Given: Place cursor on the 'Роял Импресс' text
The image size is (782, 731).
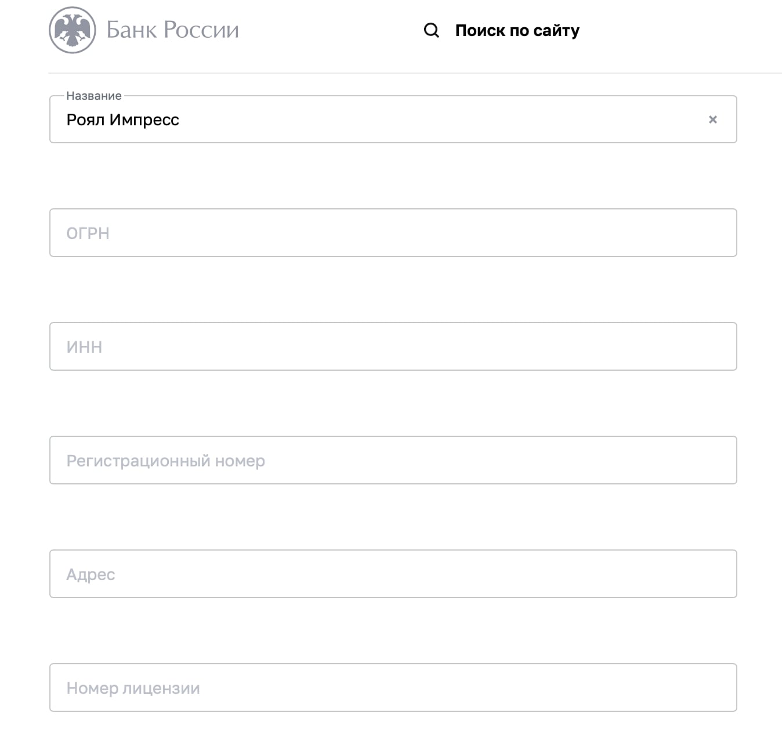Looking at the screenshot, I should [x=123, y=120].
